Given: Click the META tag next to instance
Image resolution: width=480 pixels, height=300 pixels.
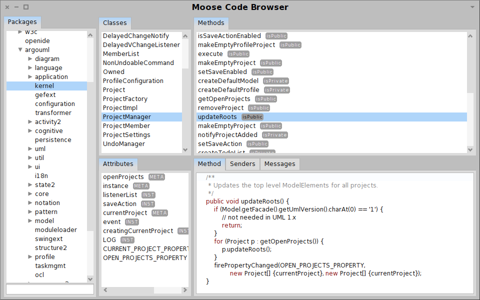Looking at the screenshot, I should tap(141, 186).
